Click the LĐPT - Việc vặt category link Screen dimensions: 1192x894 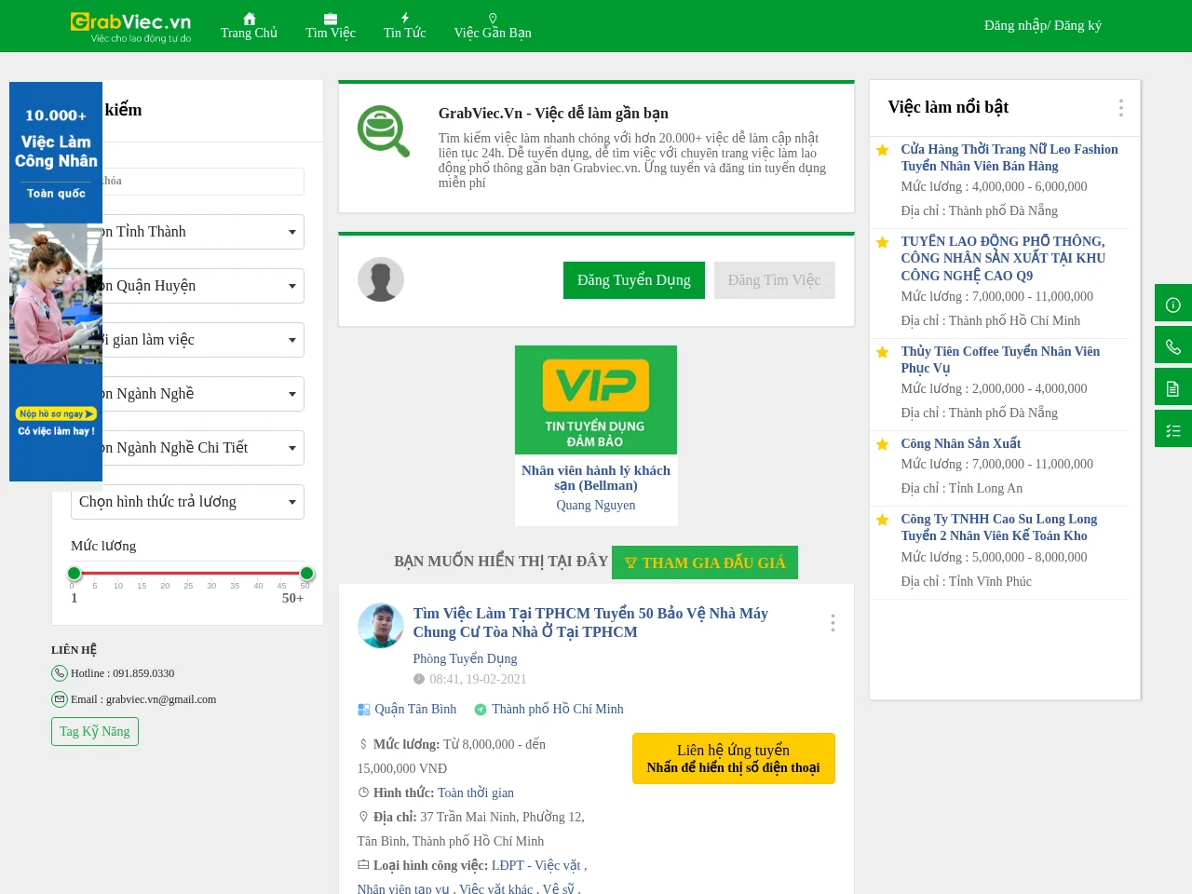536,865
